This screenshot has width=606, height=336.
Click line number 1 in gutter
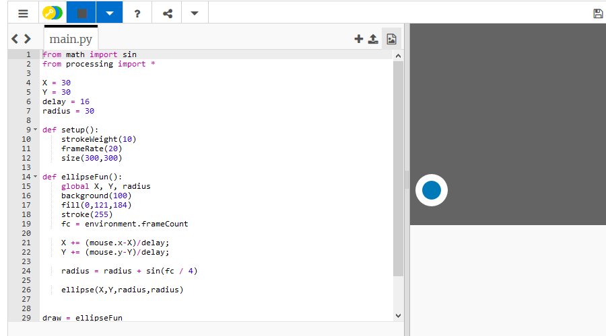tap(28, 54)
